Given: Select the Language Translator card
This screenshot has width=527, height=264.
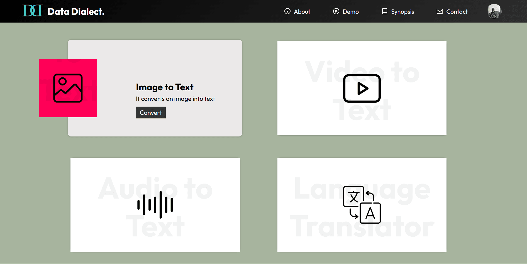Looking at the screenshot, I should 362,205.
